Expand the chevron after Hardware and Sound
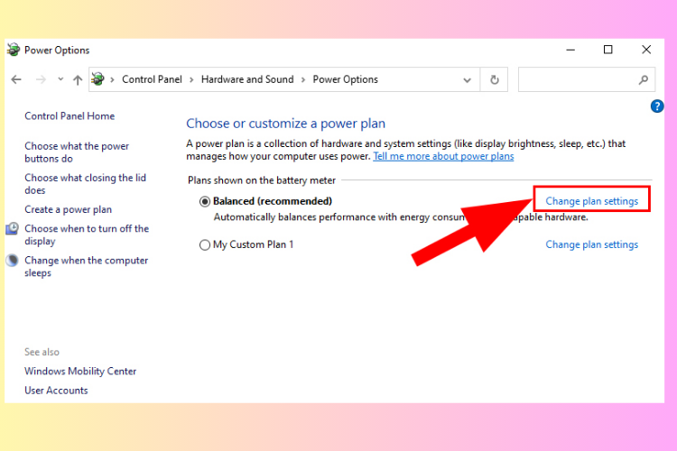 303,79
